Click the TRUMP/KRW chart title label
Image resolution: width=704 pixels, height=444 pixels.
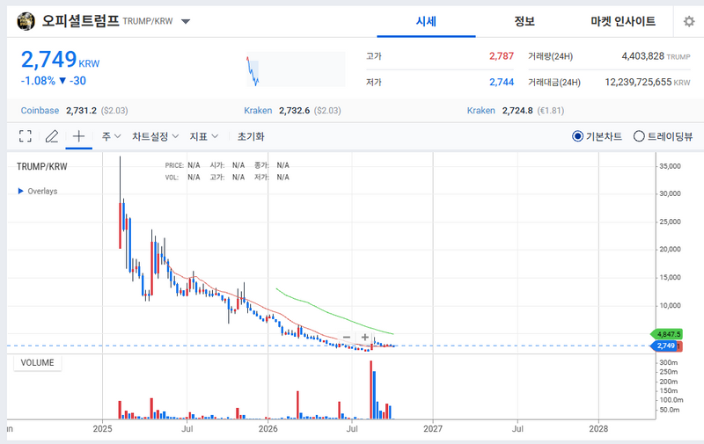click(41, 166)
